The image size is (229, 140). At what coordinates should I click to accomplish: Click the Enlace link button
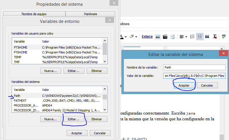click(147, 37)
